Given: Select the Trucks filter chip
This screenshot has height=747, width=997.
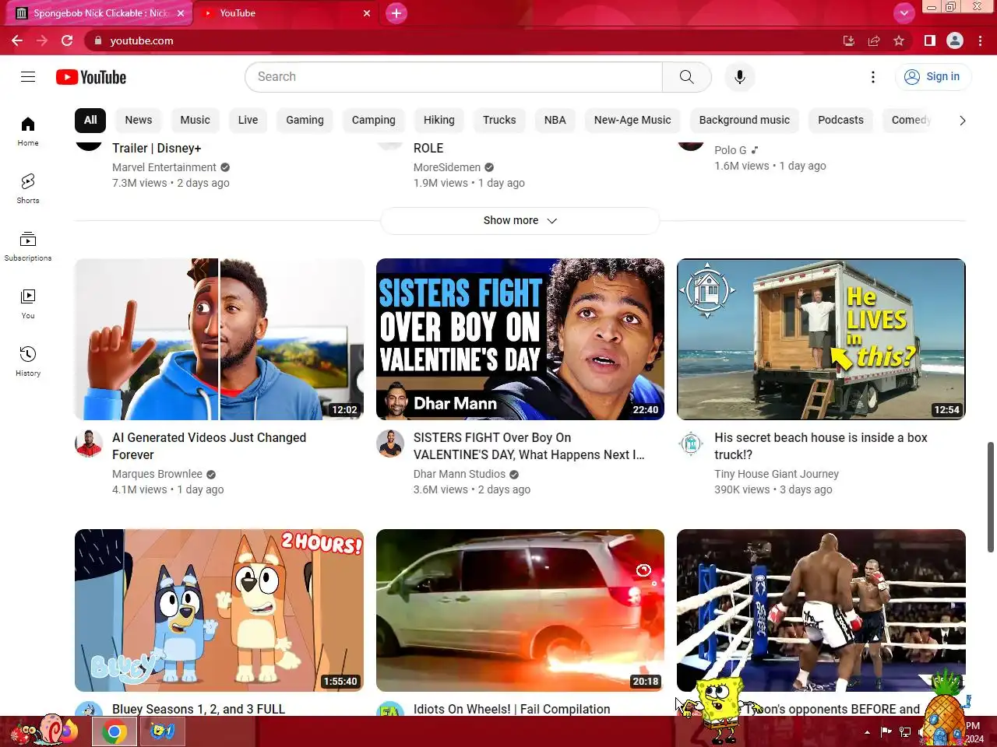Looking at the screenshot, I should click(x=499, y=120).
